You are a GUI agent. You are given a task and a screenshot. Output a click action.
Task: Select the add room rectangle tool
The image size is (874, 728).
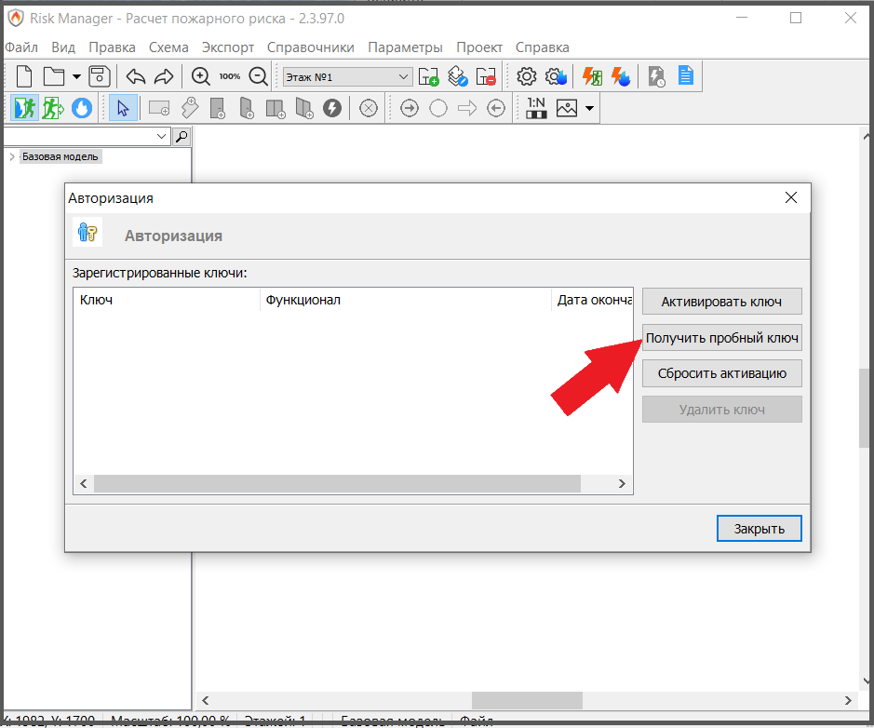point(159,108)
